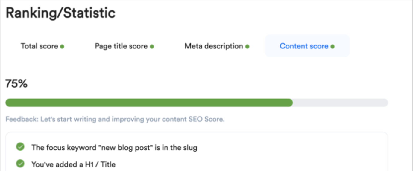Open the Total score tab
The height and width of the screenshot is (171, 413).
pyautogui.click(x=42, y=46)
